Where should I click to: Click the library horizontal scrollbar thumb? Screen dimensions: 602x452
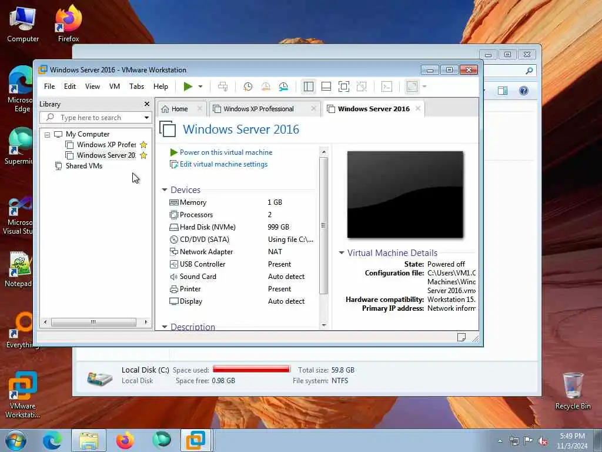[x=93, y=322]
